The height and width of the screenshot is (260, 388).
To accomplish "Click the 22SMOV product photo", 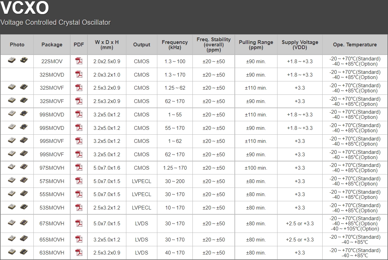I will coord(17,60).
